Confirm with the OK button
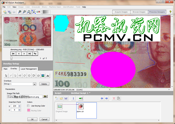 coord(32,119)
